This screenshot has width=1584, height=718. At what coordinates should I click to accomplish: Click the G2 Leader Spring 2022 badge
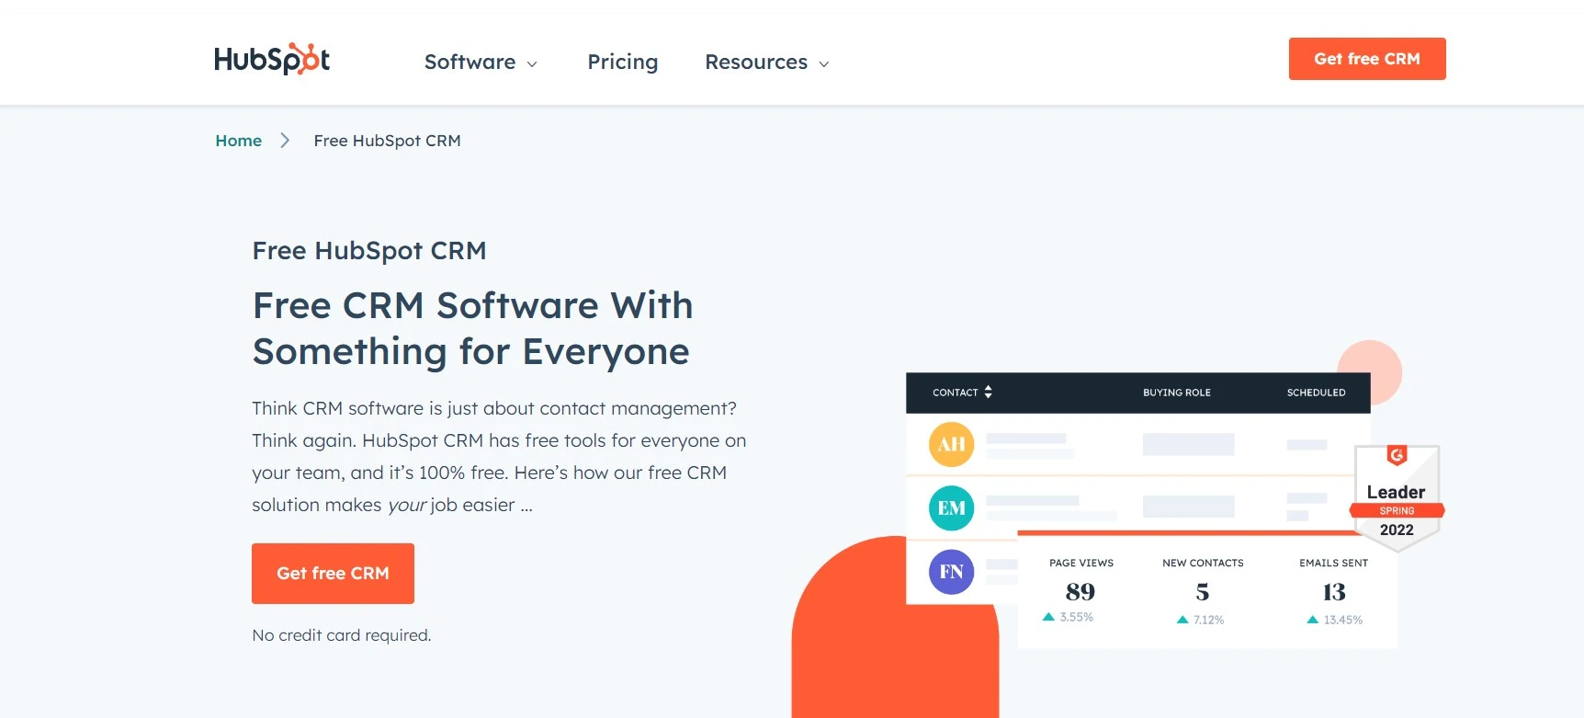(x=1397, y=497)
